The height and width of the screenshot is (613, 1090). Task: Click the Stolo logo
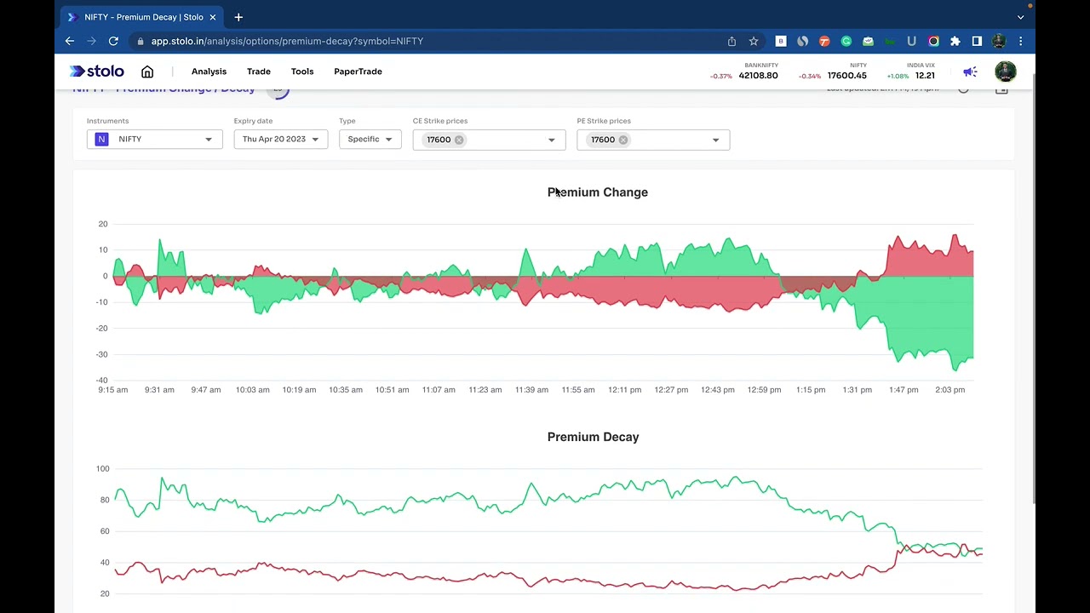(x=97, y=72)
